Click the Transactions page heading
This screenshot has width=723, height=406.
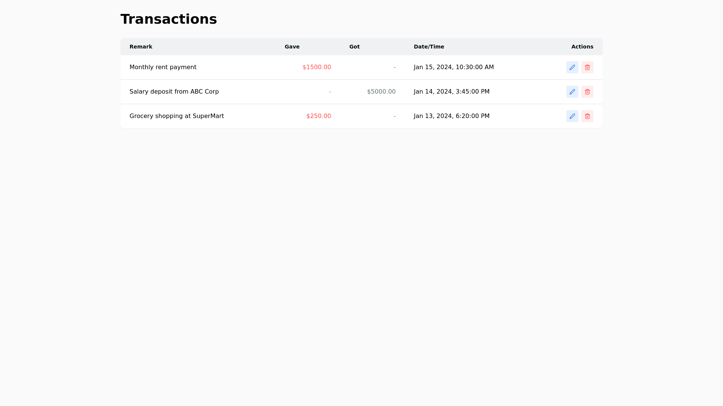[168, 19]
